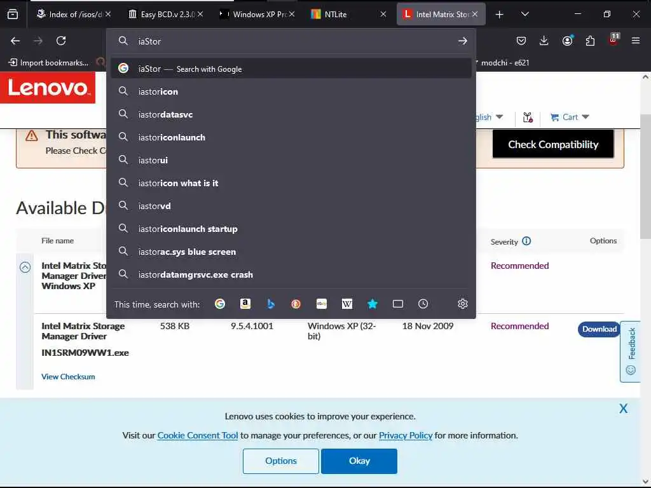Viewport: 651px width, 488px height.
Task: Search bookmarks using the star icon
Action: click(373, 304)
